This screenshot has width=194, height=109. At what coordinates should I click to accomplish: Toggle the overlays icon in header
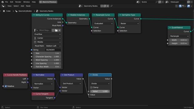click(x=189, y=6)
